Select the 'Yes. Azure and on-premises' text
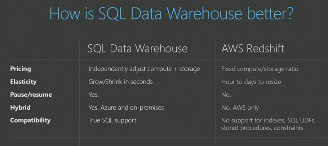The height and width of the screenshot is (146, 328). [x=126, y=108]
